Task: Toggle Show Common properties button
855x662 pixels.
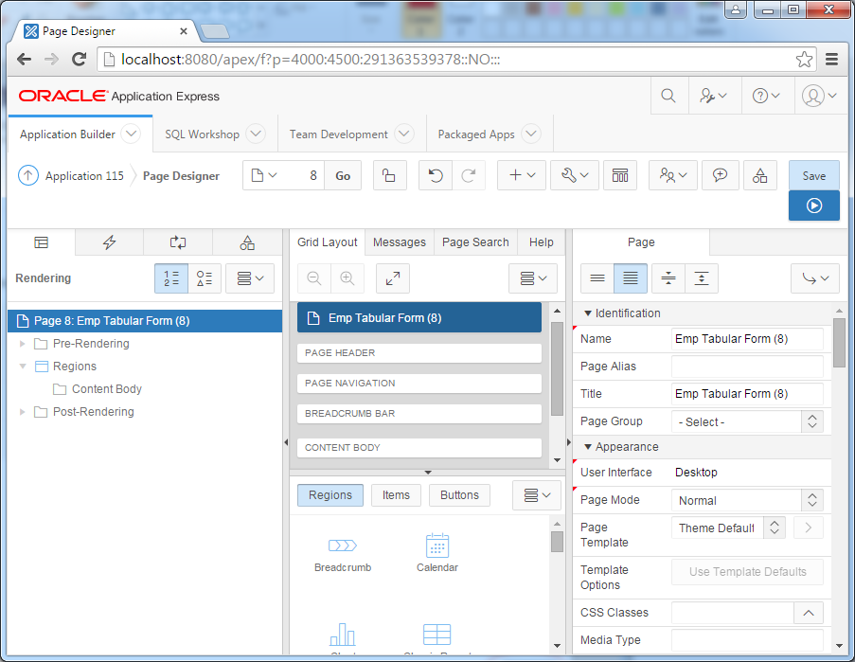Action: pyautogui.click(x=597, y=278)
